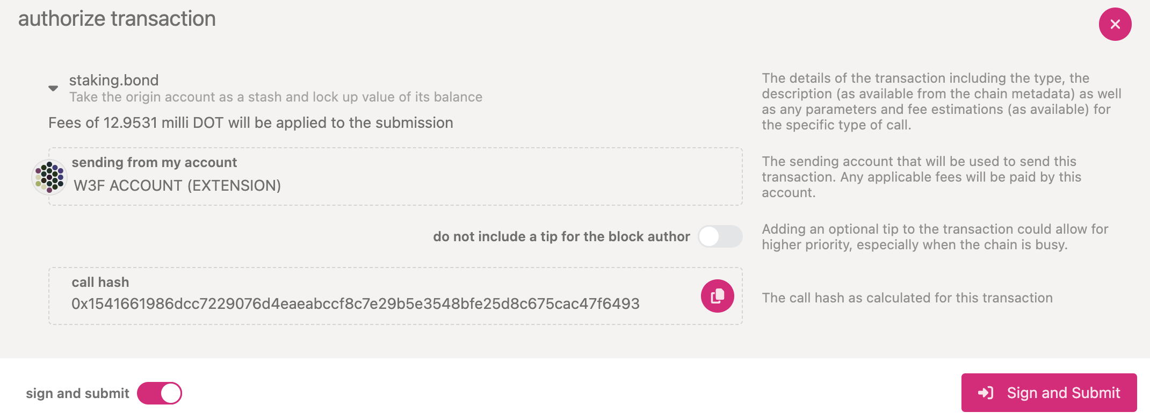
Task: Turn off the sign and submit switch
Action: [160, 393]
